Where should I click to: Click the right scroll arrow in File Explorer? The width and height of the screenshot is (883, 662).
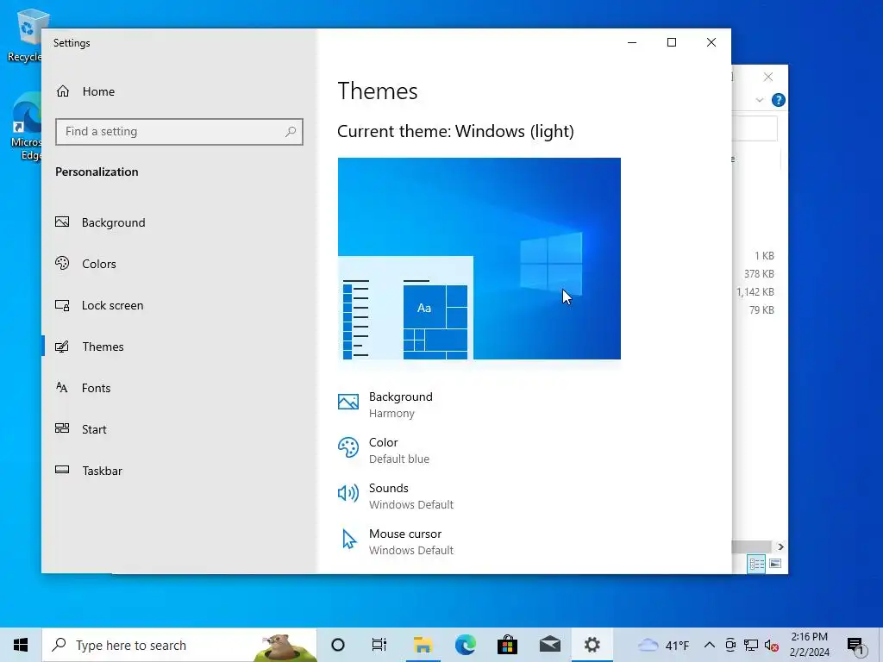(x=780, y=546)
